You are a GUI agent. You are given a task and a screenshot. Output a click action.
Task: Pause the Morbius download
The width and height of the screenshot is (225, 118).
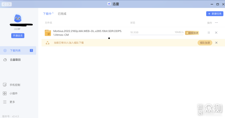(x=209, y=33)
